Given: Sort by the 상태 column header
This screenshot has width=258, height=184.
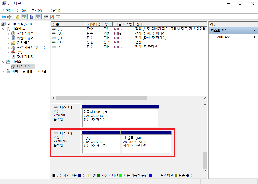Looking at the screenshot, I should click(x=170, y=24).
